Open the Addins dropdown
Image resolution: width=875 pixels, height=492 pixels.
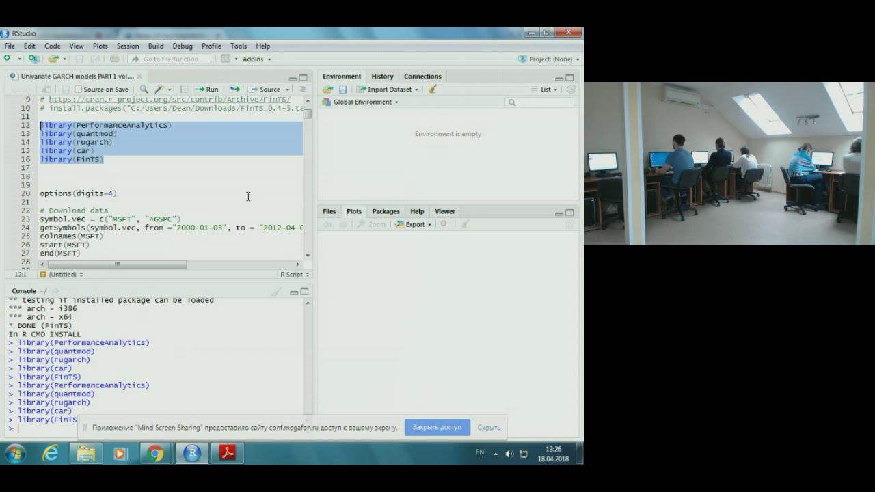click(x=256, y=59)
